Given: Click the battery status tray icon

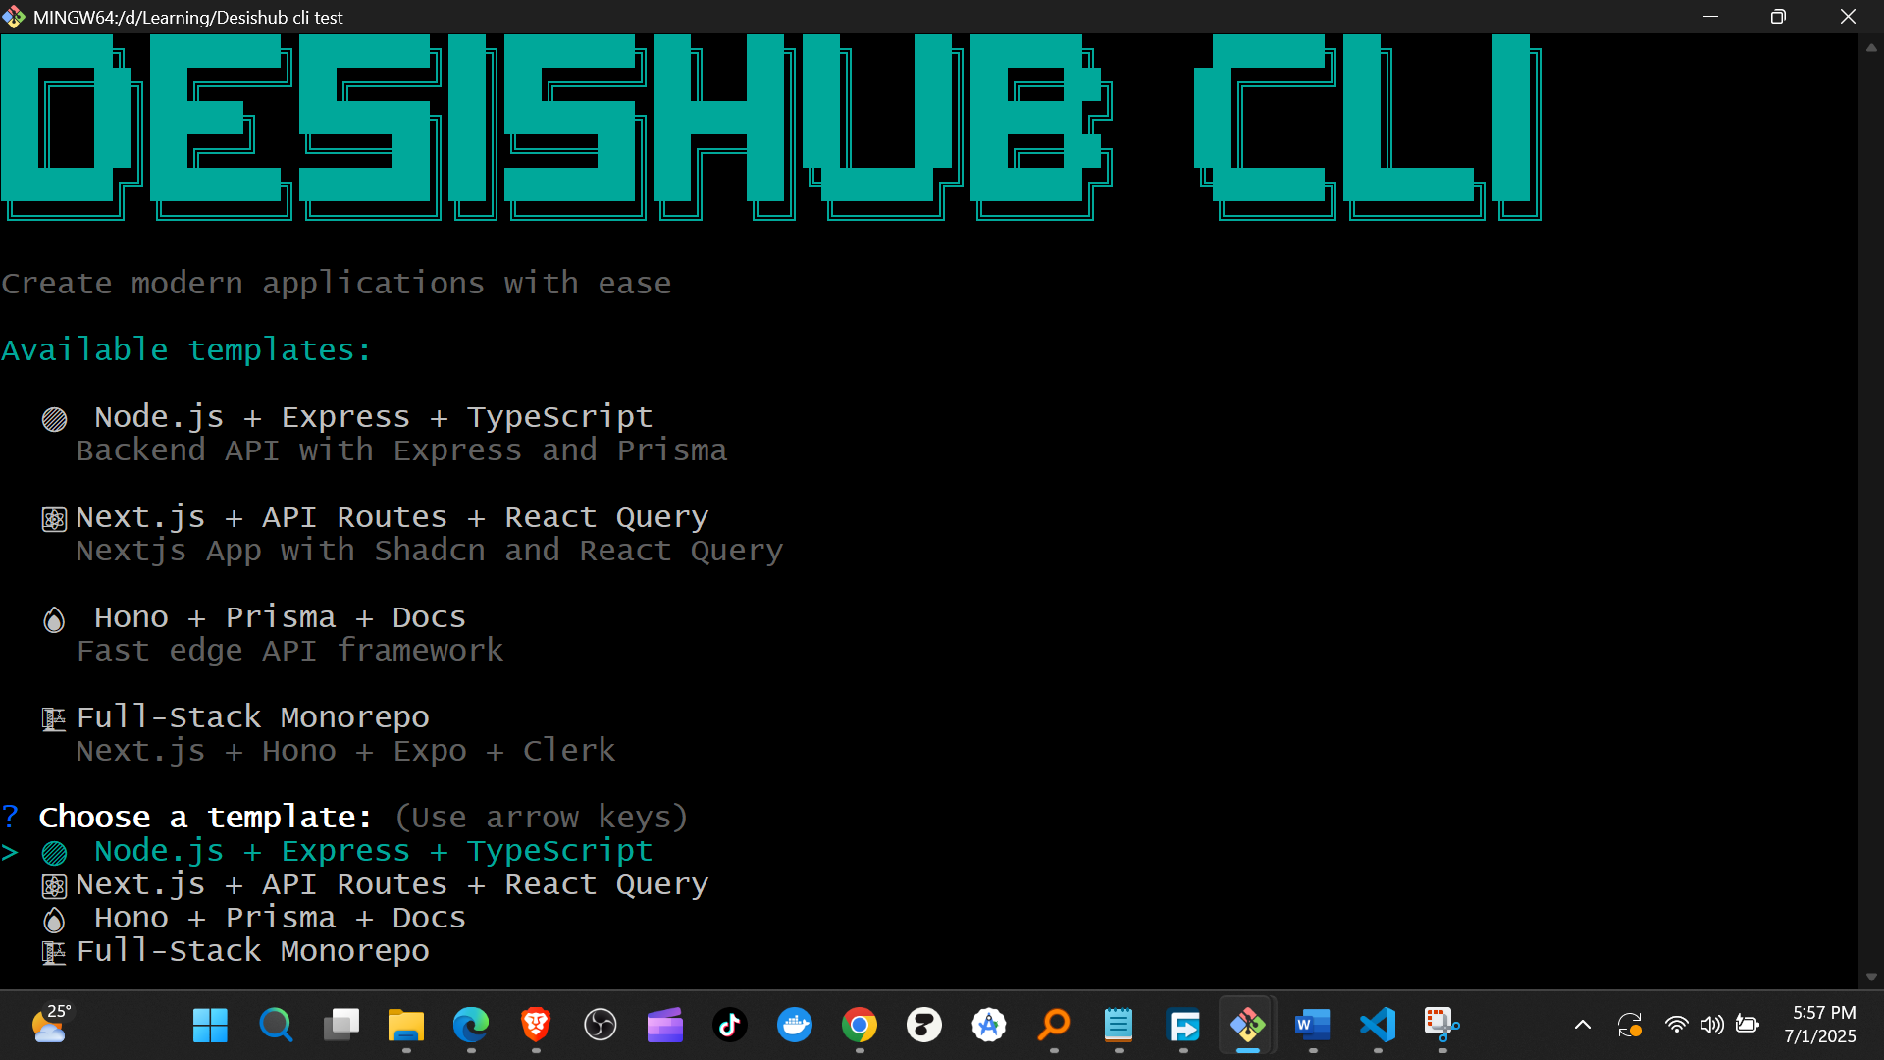Looking at the screenshot, I should coord(1747,1026).
